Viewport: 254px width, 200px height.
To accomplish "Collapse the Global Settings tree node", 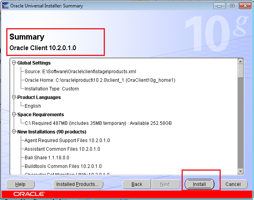I will (14, 63).
